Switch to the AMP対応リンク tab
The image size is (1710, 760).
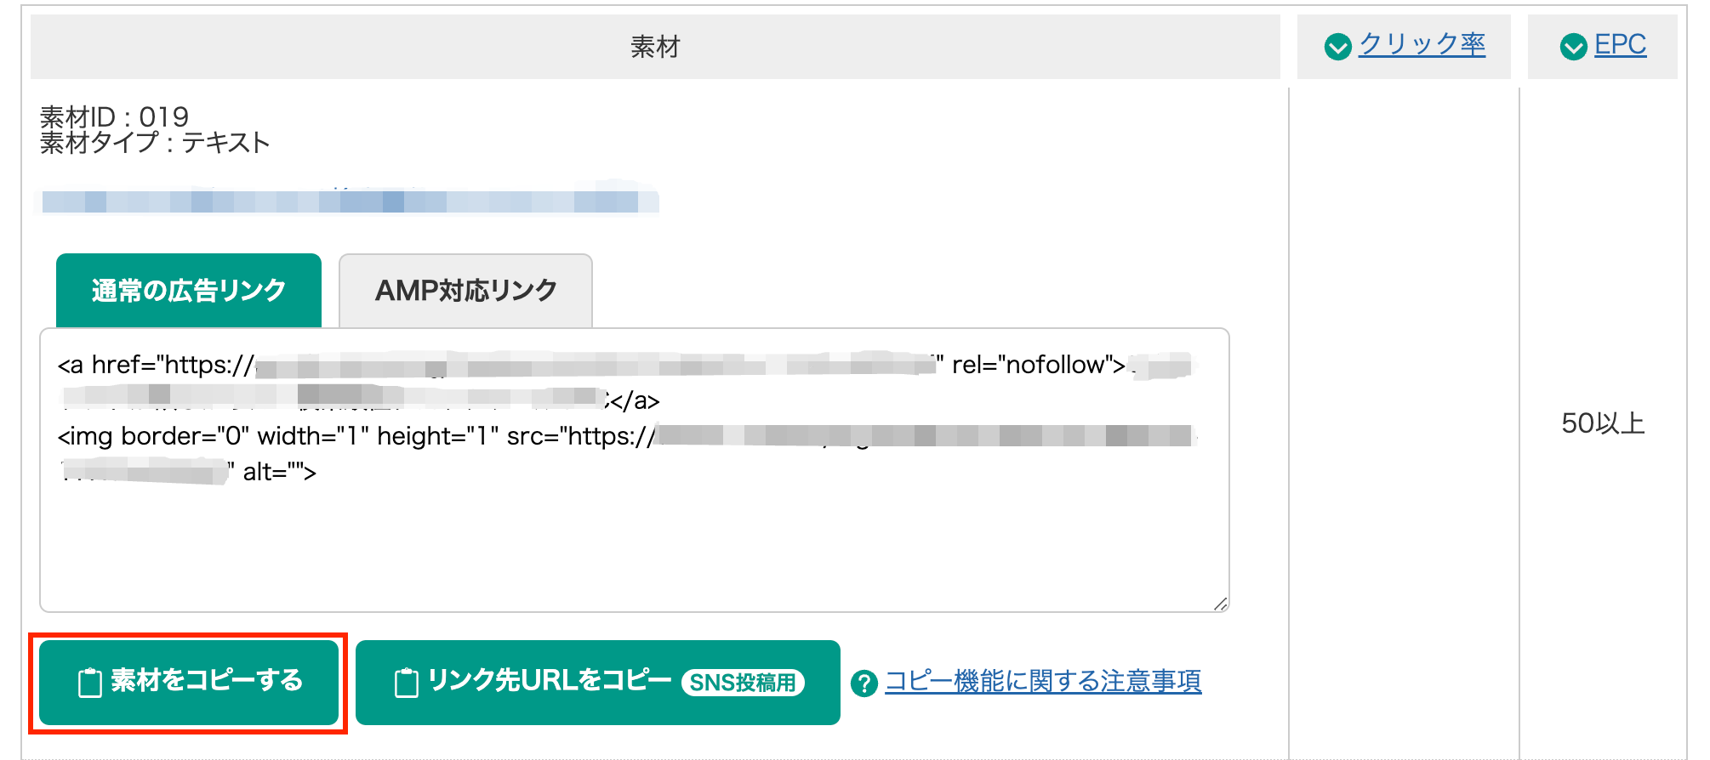(x=465, y=290)
